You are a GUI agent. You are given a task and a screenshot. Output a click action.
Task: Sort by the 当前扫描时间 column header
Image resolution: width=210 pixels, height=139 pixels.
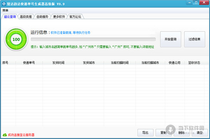tap(120, 63)
